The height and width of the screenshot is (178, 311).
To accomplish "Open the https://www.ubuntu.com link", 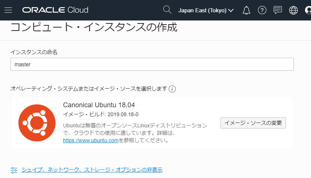I will tap(91, 140).
